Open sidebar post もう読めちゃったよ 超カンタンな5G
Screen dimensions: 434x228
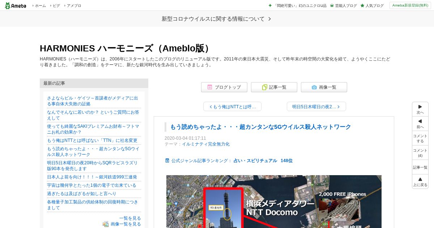(93, 152)
